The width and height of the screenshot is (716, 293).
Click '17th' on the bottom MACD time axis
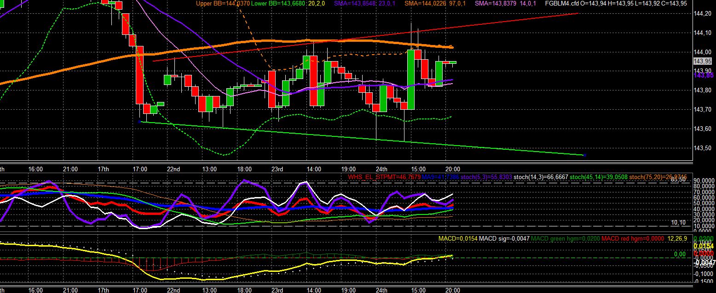104,290
